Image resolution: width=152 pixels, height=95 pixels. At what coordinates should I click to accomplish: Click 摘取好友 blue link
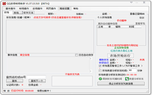[x=104, y=60]
